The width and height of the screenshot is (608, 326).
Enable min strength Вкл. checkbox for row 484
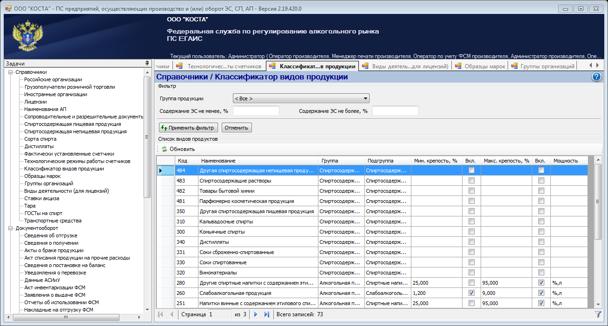(472, 170)
